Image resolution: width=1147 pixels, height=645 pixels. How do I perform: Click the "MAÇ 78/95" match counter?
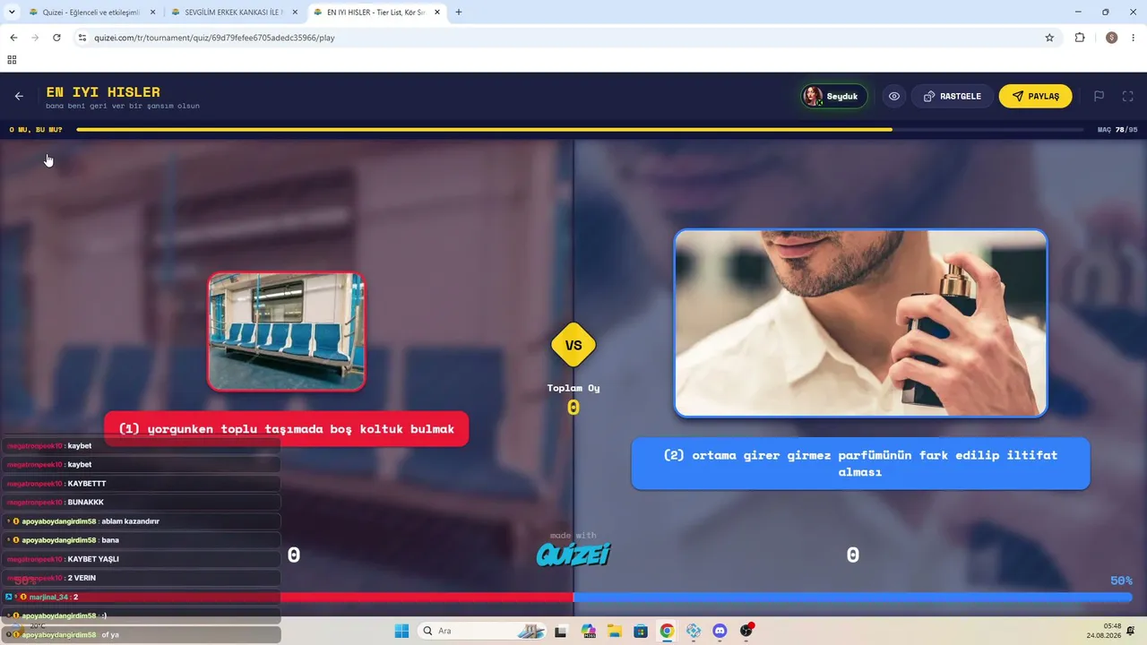[x=1117, y=130]
